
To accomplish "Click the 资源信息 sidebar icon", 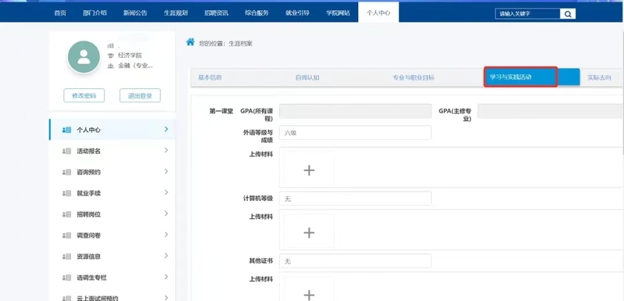I will (x=67, y=256).
